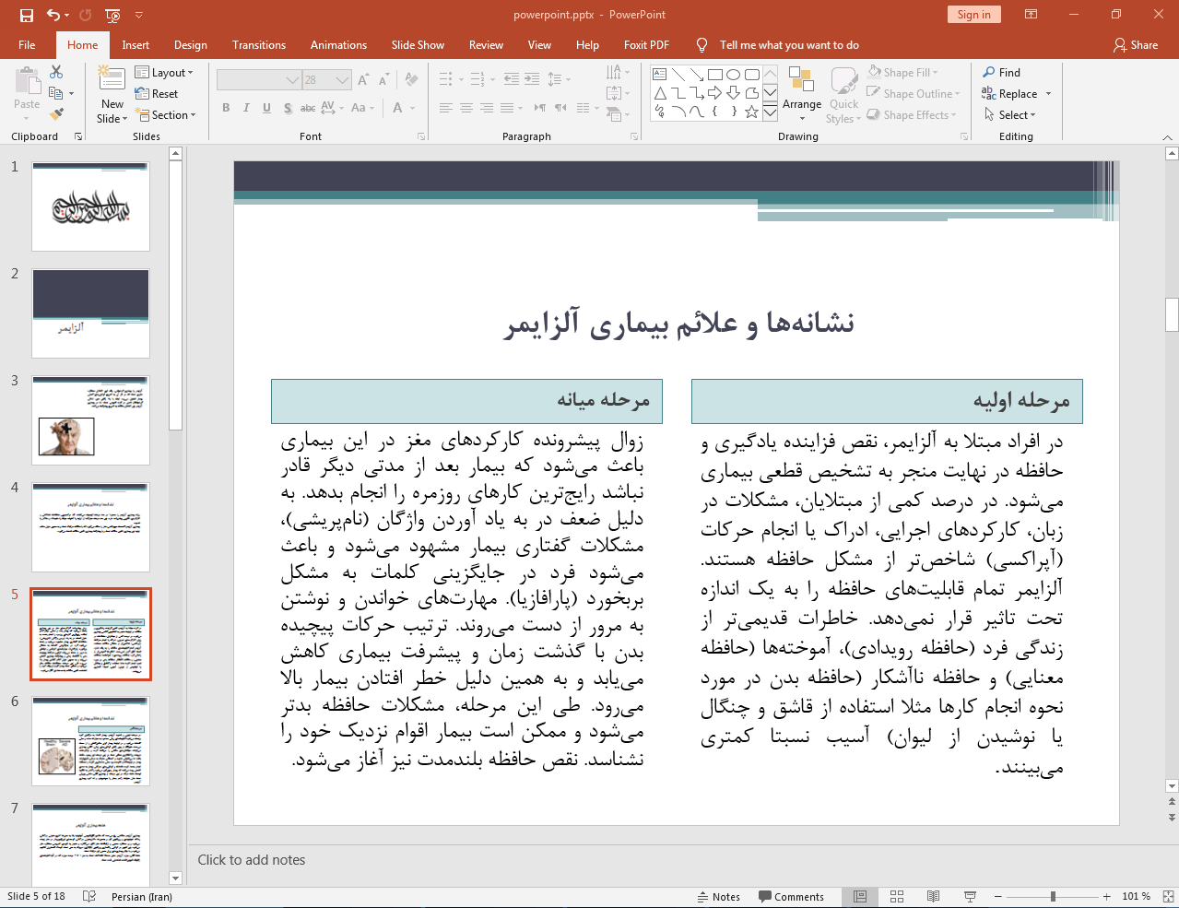Image resolution: width=1179 pixels, height=908 pixels.
Task: Click the Format Painter brush icon
Action: click(x=56, y=114)
